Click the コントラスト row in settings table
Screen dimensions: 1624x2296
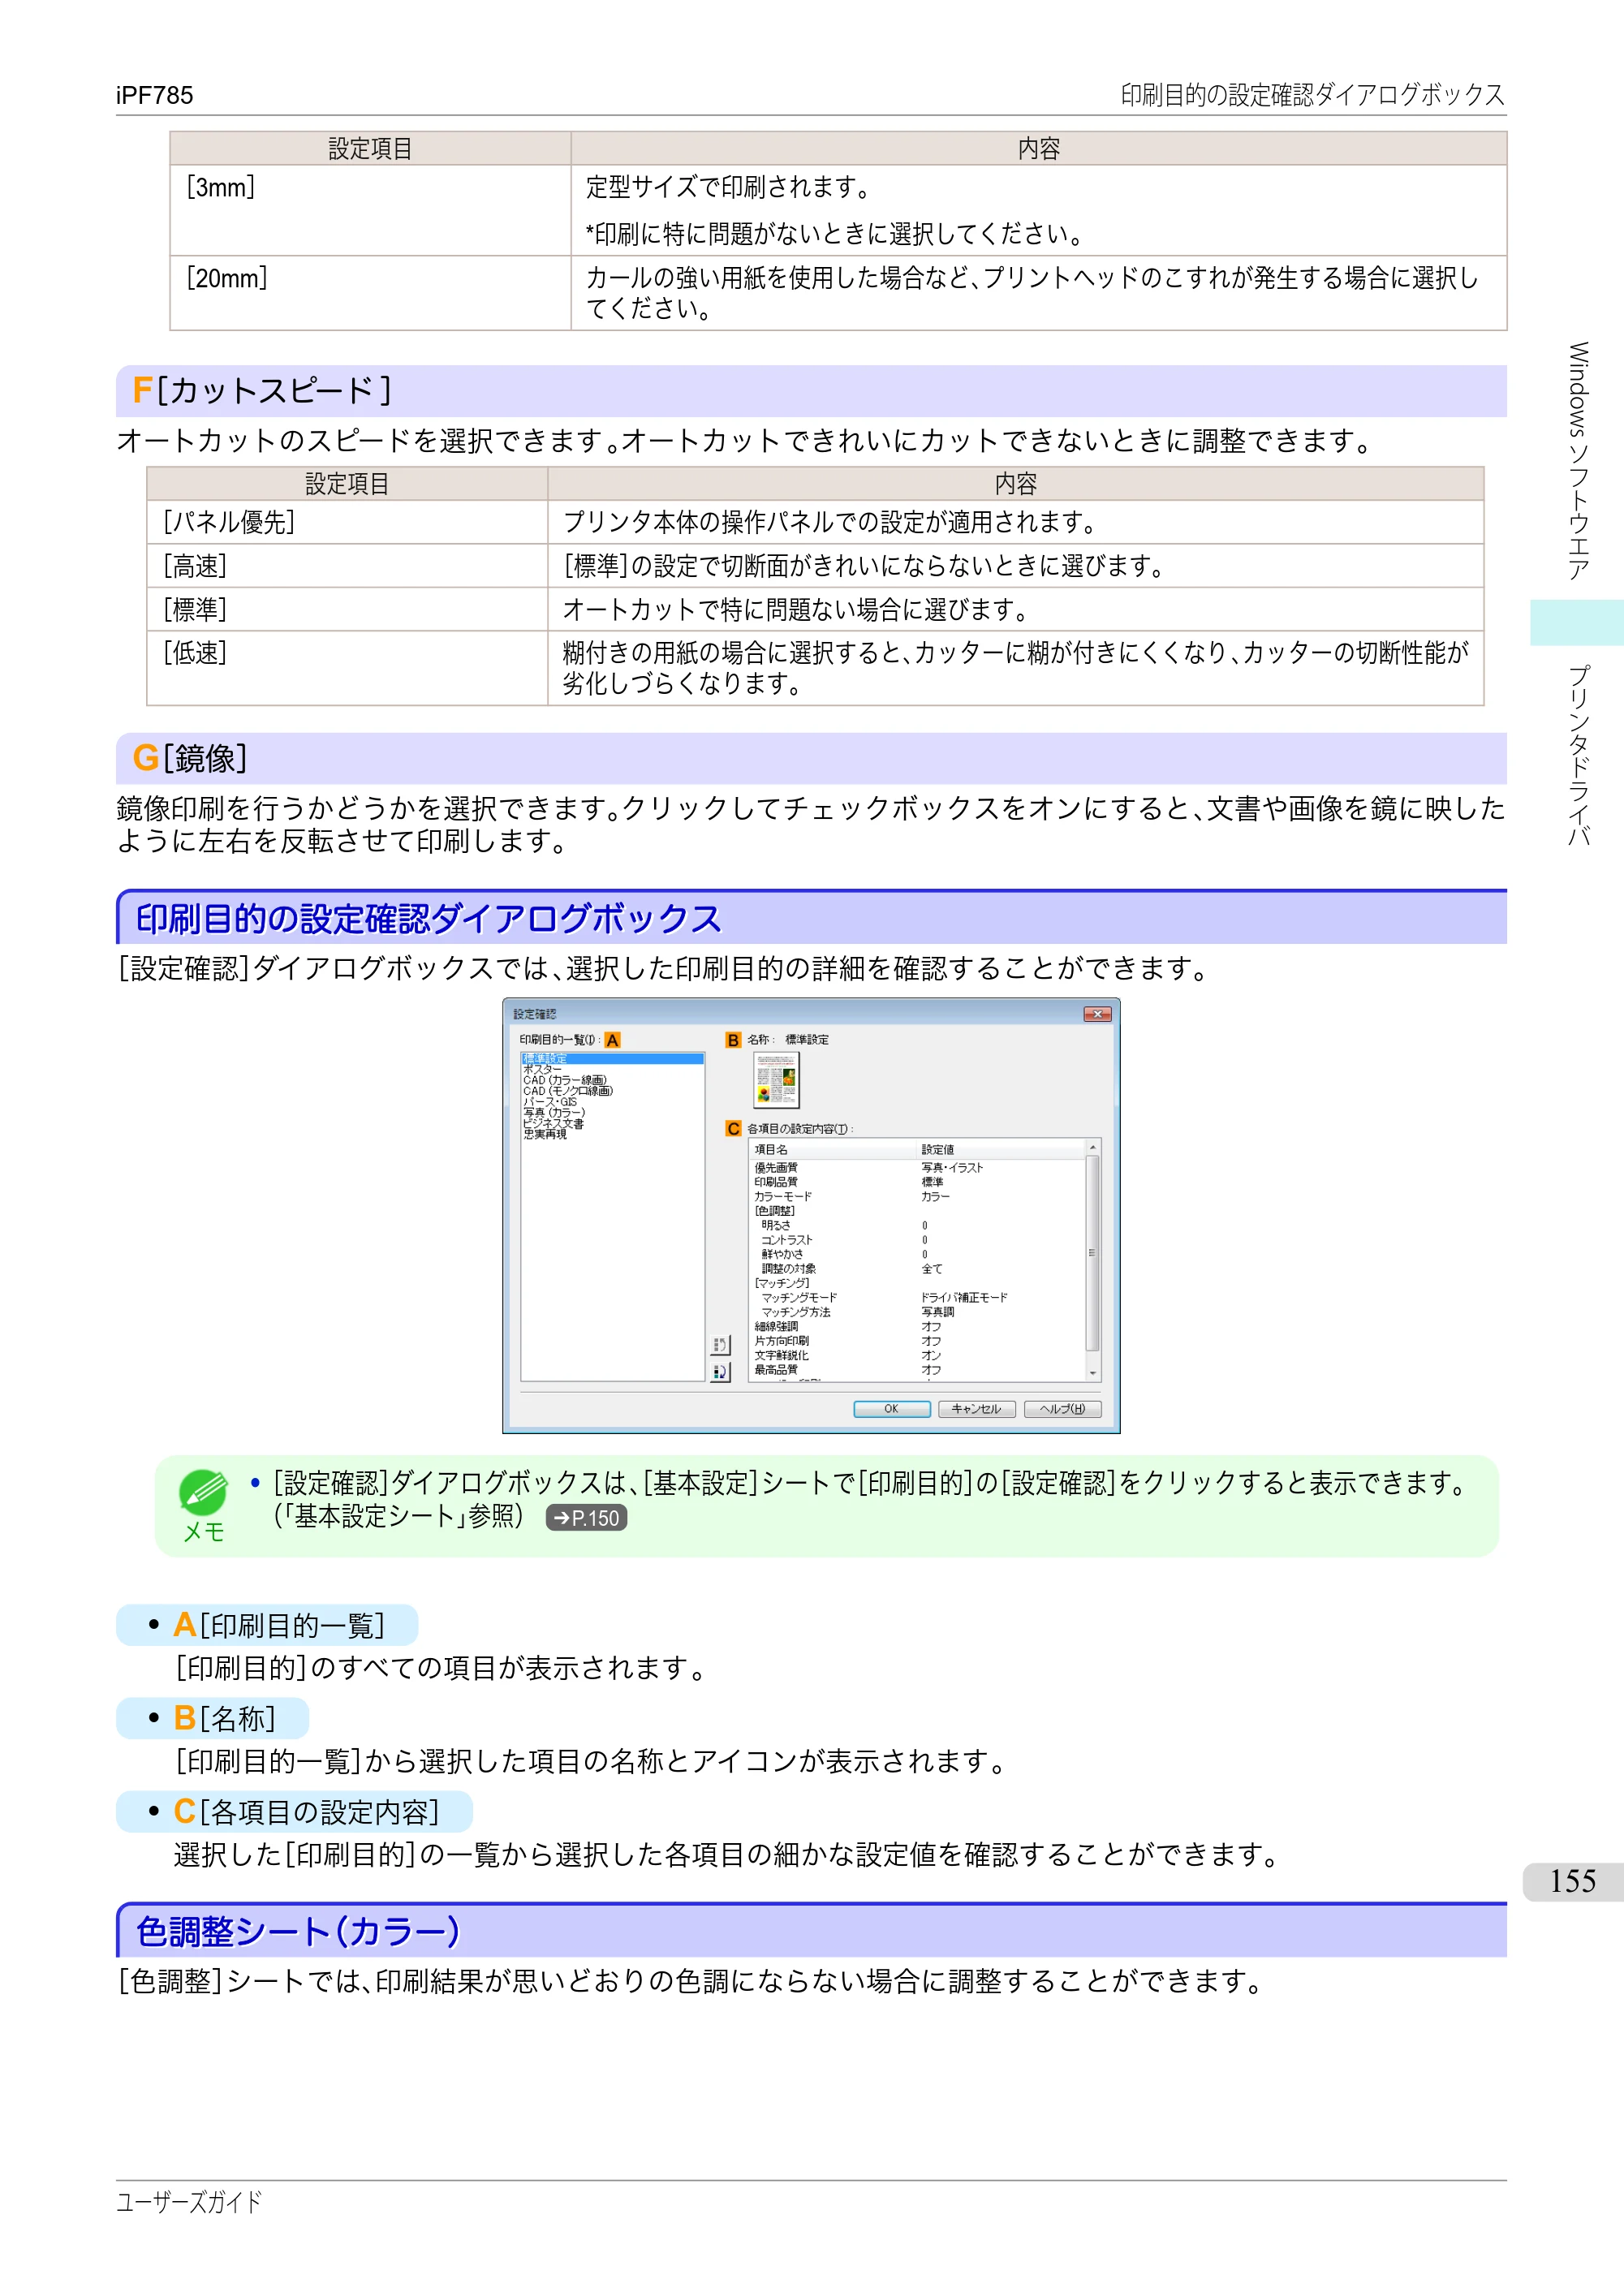point(918,1240)
